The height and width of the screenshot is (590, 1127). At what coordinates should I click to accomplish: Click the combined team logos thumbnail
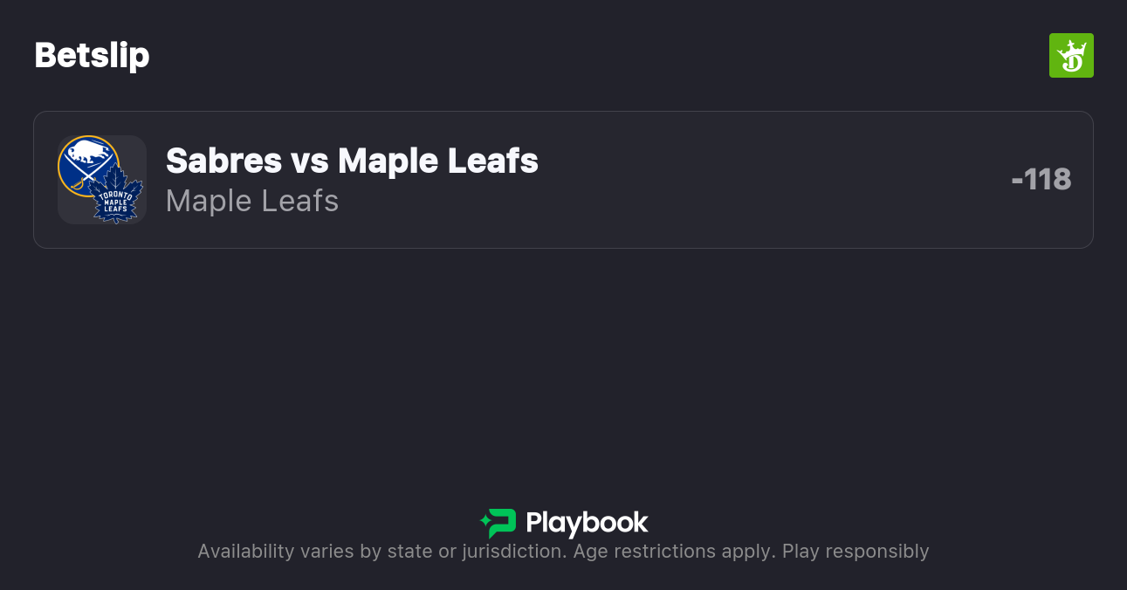[x=101, y=179]
